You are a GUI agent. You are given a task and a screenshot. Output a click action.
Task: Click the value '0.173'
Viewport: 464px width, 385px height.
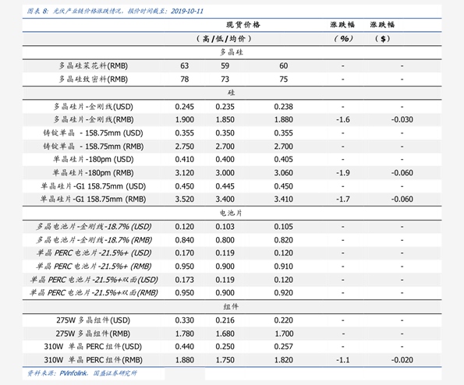click(184, 280)
